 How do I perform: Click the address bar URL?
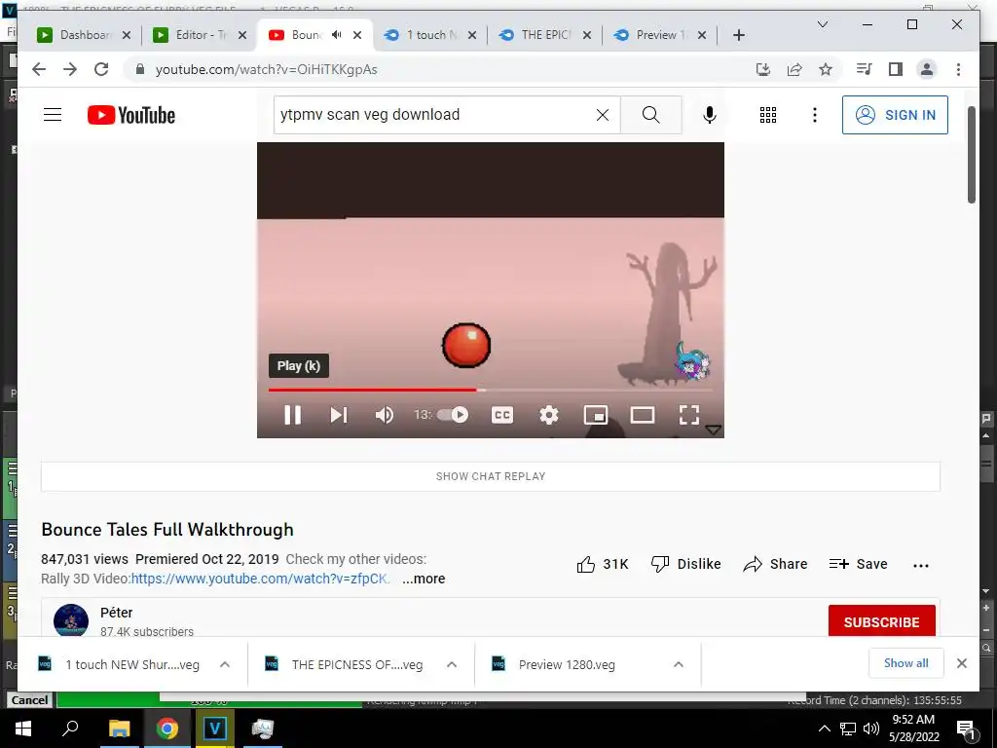coord(267,69)
